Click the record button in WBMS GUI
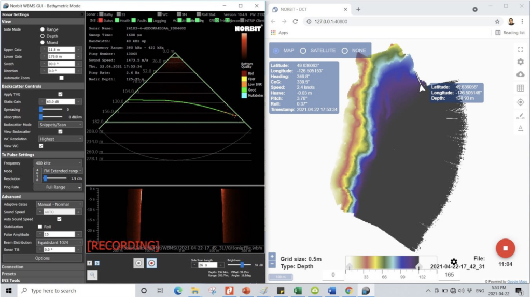 pos(151,263)
